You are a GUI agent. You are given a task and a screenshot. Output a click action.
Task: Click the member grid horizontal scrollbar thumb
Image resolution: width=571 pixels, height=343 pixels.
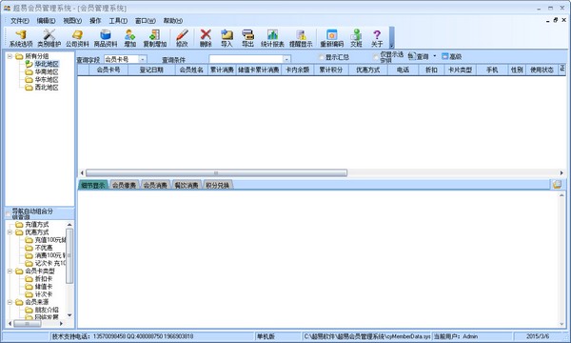[216, 172]
